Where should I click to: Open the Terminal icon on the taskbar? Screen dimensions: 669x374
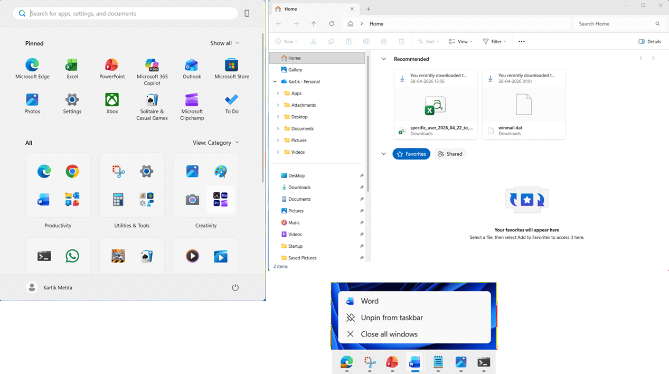pyautogui.click(x=483, y=362)
